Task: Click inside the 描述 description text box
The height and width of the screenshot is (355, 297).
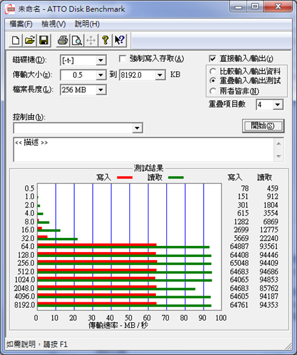Action: tap(144, 150)
